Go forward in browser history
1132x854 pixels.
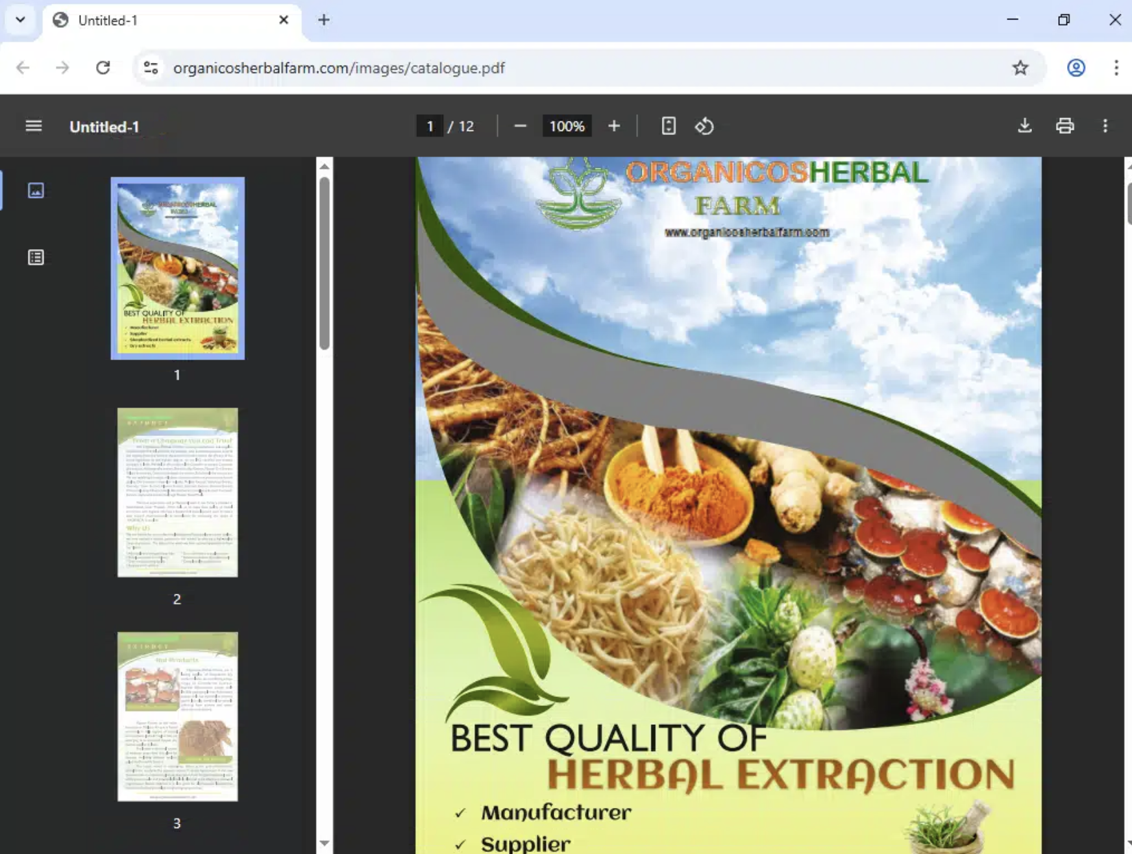[62, 67]
